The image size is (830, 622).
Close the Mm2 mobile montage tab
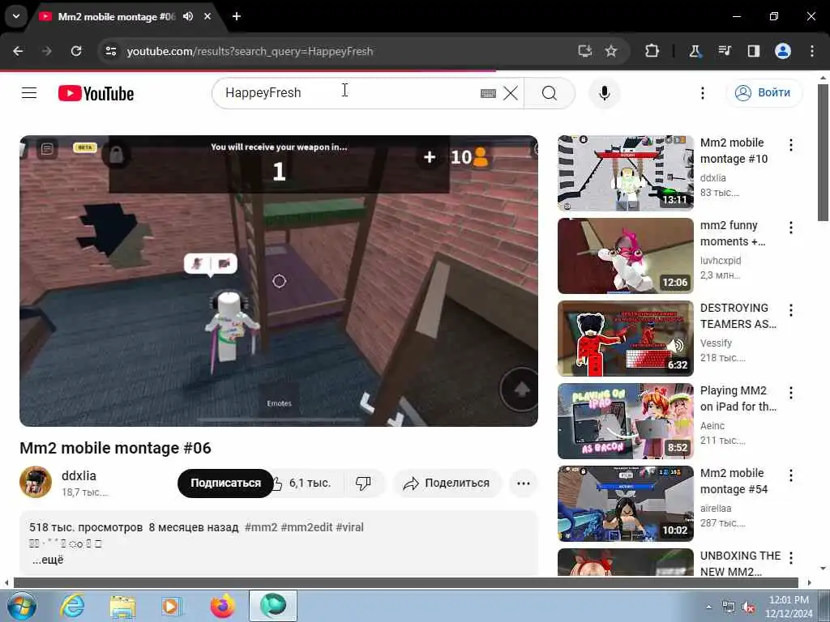click(207, 16)
